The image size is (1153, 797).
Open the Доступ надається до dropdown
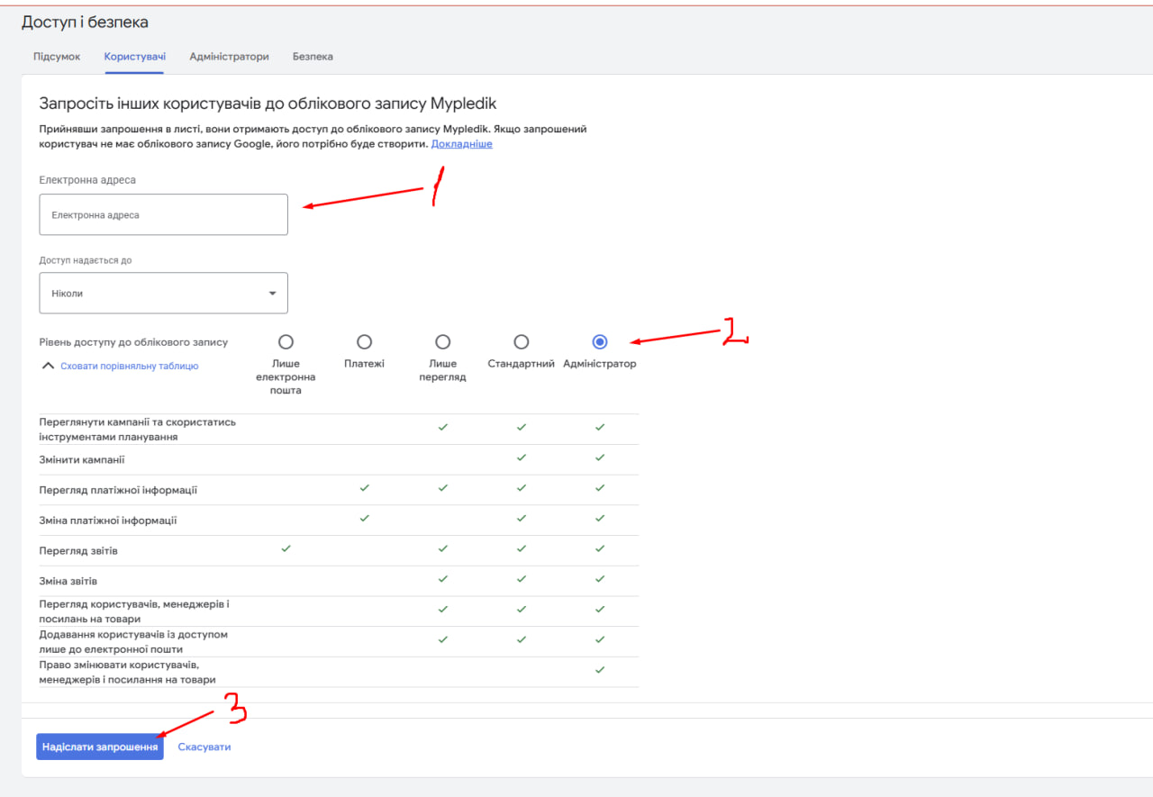(x=164, y=294)
